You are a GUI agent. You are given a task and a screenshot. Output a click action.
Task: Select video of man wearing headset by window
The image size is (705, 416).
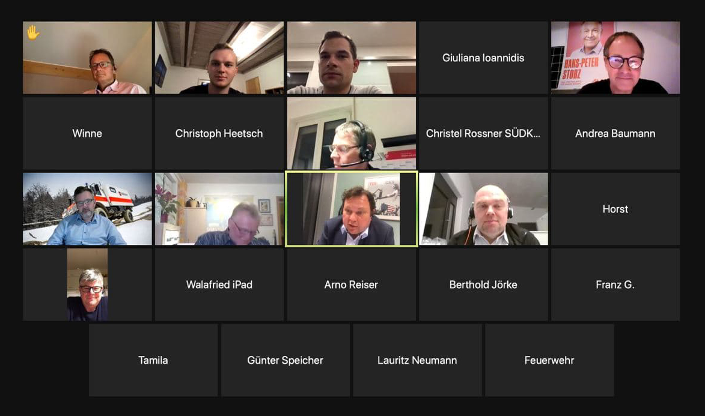click(x=351, y=133)
